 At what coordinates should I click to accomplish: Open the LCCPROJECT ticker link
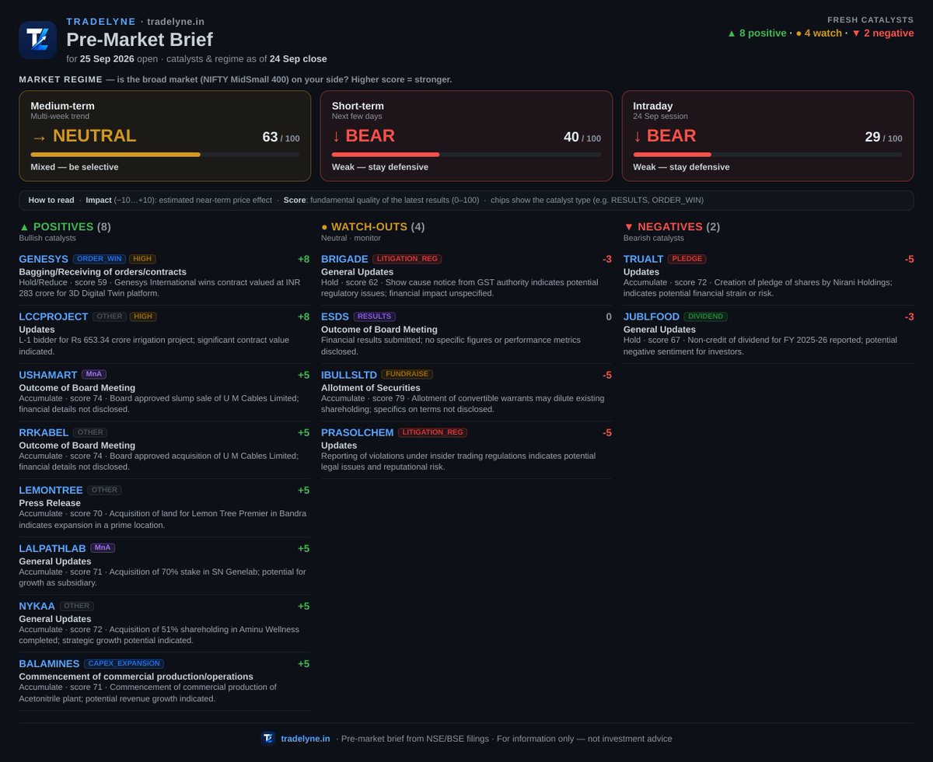coord(53,316)
